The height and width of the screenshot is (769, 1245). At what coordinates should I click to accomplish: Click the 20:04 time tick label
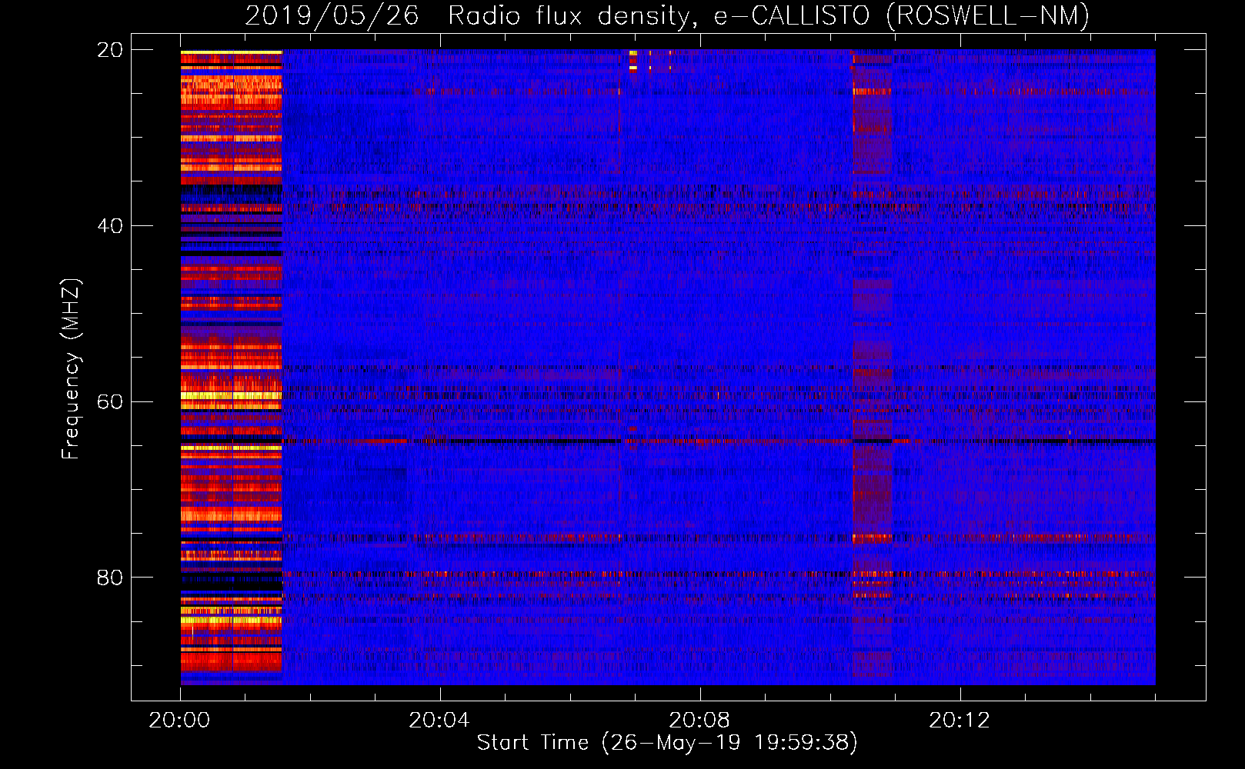click(439, 721)
